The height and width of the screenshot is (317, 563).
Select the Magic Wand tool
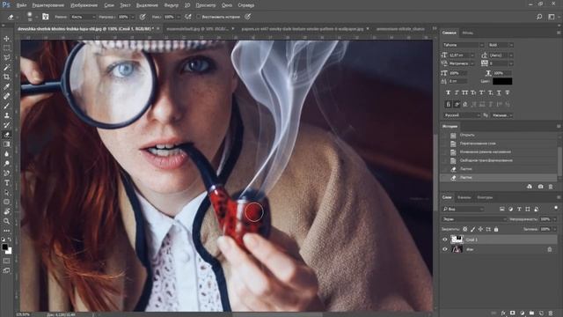pyautogui.click(x=6, y=67)
